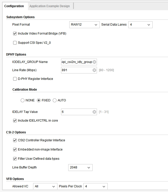The width and height of the screenshot is (168, 192).
Task: Disable Embedded non-image Interface option
Action: pyautogui.click(x=15, y=150)
